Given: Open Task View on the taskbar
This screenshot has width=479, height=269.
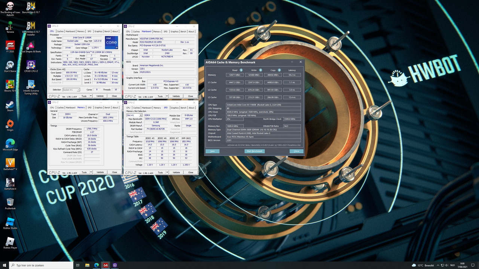Looking at the screenshot, I should coord(77,265).
